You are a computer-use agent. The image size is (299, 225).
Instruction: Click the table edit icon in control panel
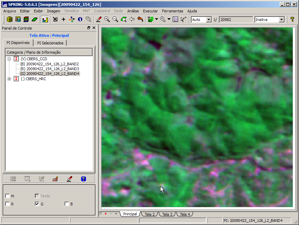pyautogui.click(x=55, y=179)
